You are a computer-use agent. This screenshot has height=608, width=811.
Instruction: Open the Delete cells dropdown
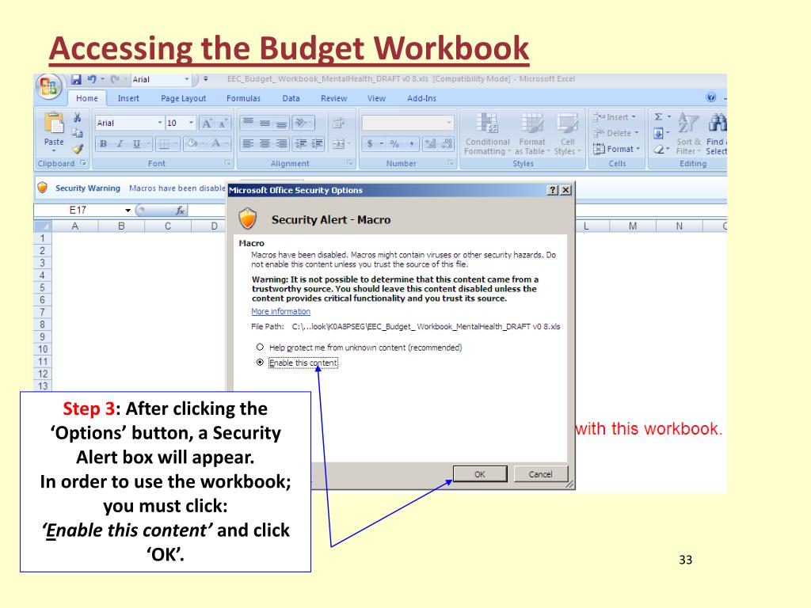pos(615,133)
